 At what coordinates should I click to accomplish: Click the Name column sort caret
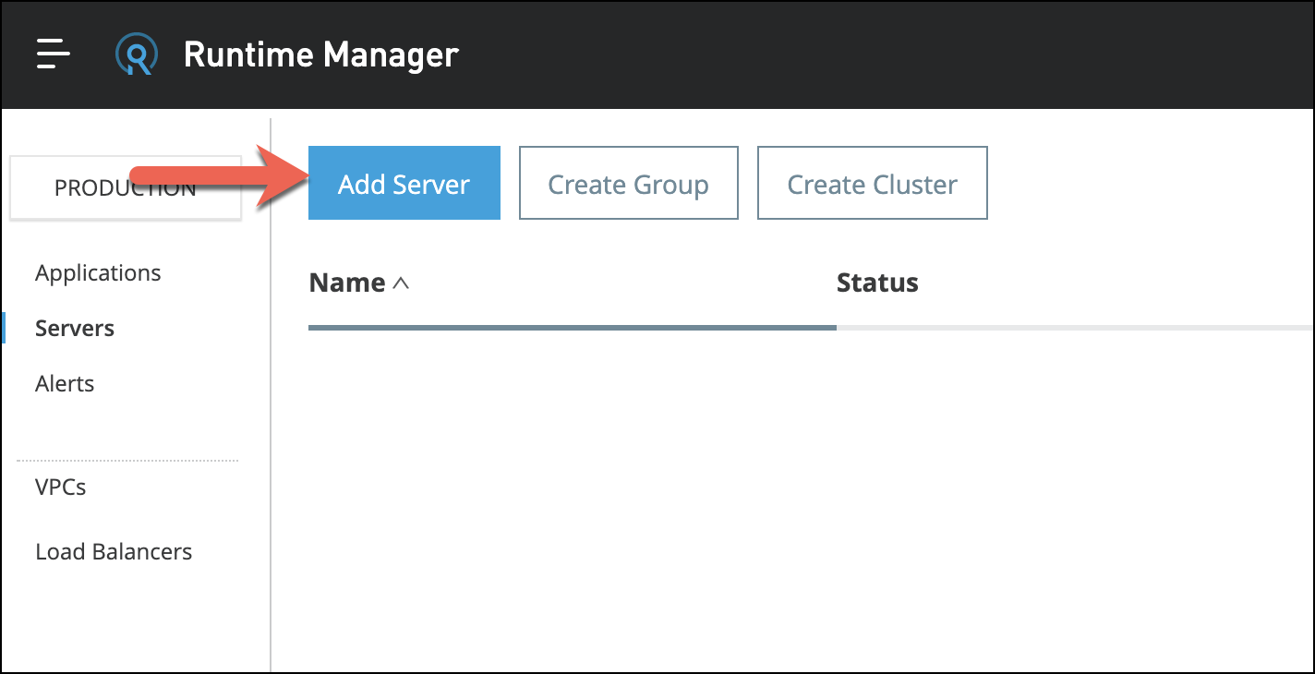click(401, 283)
